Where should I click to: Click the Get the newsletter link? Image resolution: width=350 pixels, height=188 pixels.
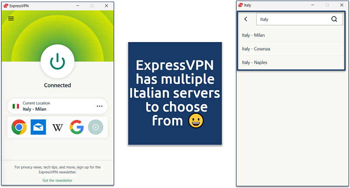(57, 181)
